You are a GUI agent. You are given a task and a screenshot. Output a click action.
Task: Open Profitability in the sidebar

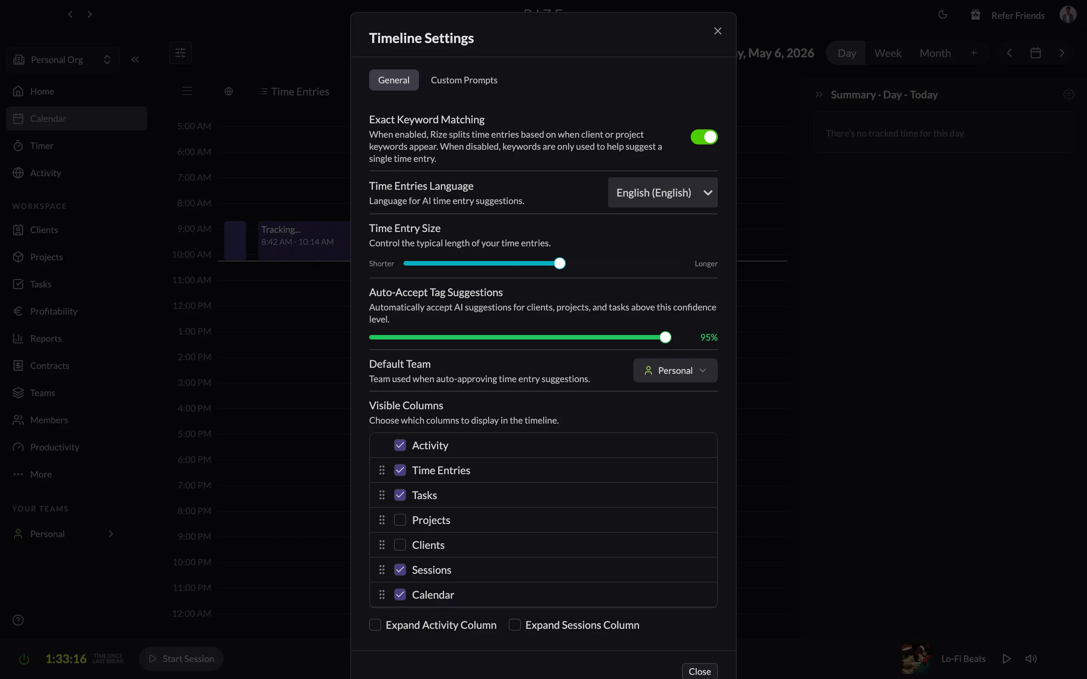(x=76, y=311)
